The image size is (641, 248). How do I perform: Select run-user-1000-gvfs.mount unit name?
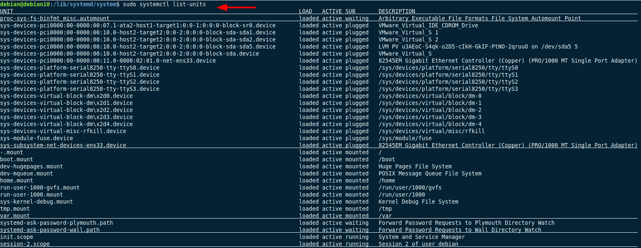click(40, 187)
